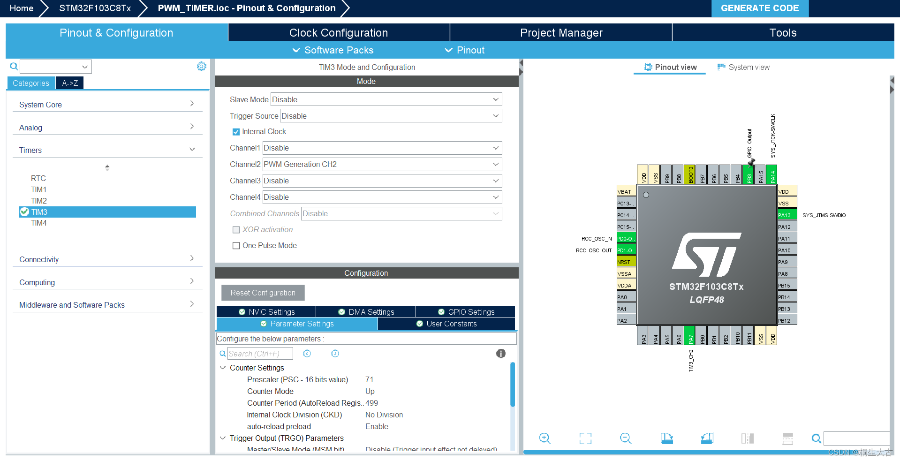
Task: Open the Channel1 dropdown
Action: click(x=382, y=148)
